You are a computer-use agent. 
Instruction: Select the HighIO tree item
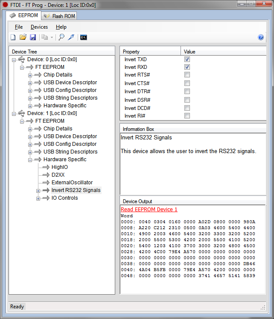[60, 167]
